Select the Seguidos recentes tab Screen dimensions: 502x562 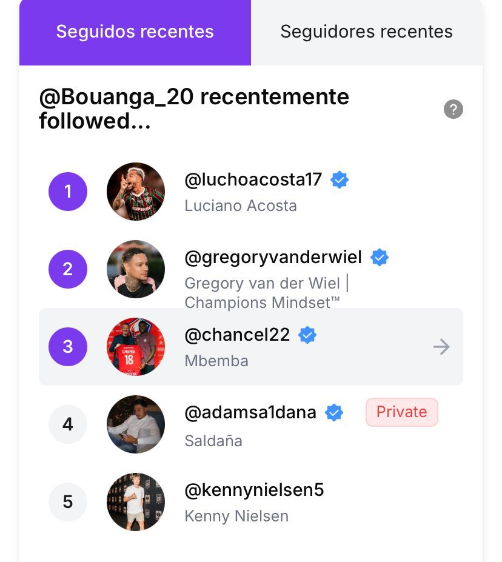[135, 32]
